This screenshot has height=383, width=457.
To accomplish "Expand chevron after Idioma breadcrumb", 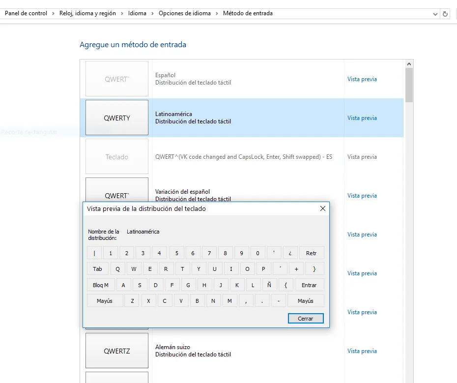I will (x=152, y=13).
